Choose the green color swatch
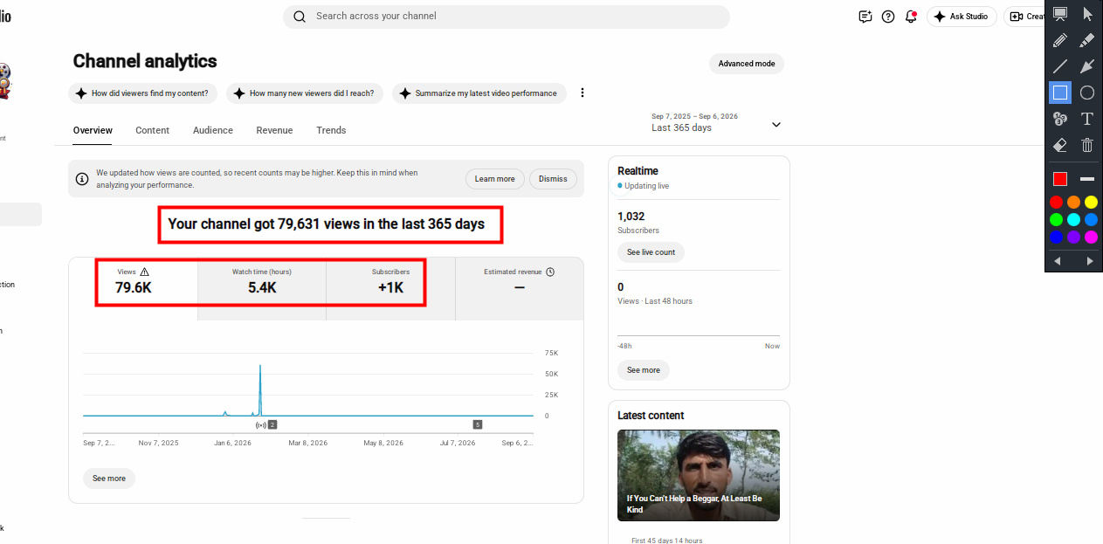Image resolution: width=1103 pixels, height=544 pixels. 1057,220
